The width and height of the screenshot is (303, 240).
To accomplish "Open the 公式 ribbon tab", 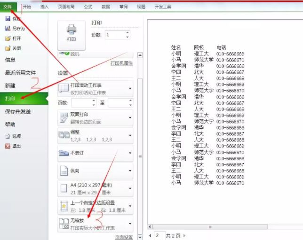I will click(88, 7).
